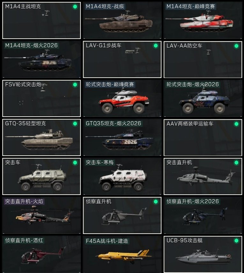Screen dimensions: 244x273
Task: Click the green dot on M1A4主战坦克
Action: pos(75,7)
